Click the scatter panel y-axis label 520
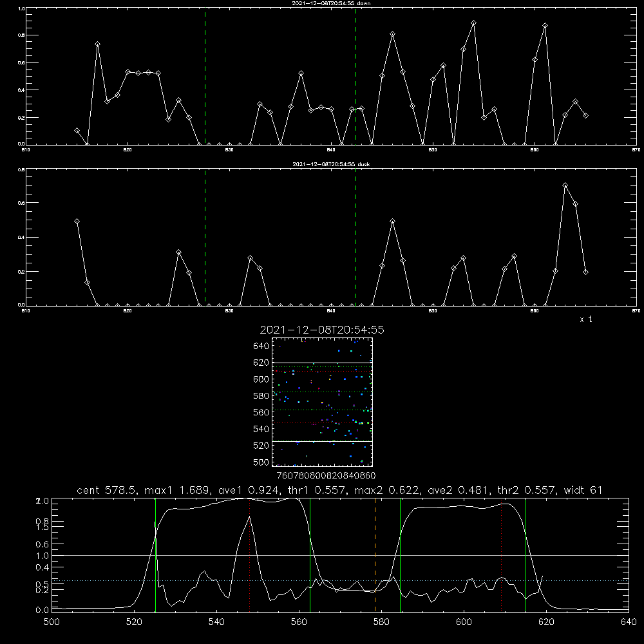The height and width of the screenshot is (644, 644). 261,446
